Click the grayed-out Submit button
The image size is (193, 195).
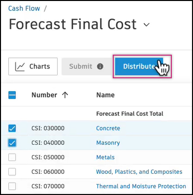point(87,66)
